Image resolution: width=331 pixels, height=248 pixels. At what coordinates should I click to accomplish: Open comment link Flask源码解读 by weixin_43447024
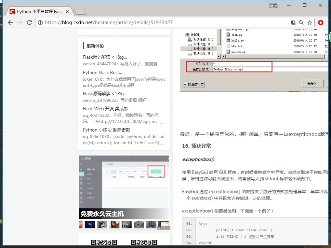[105, 57]
